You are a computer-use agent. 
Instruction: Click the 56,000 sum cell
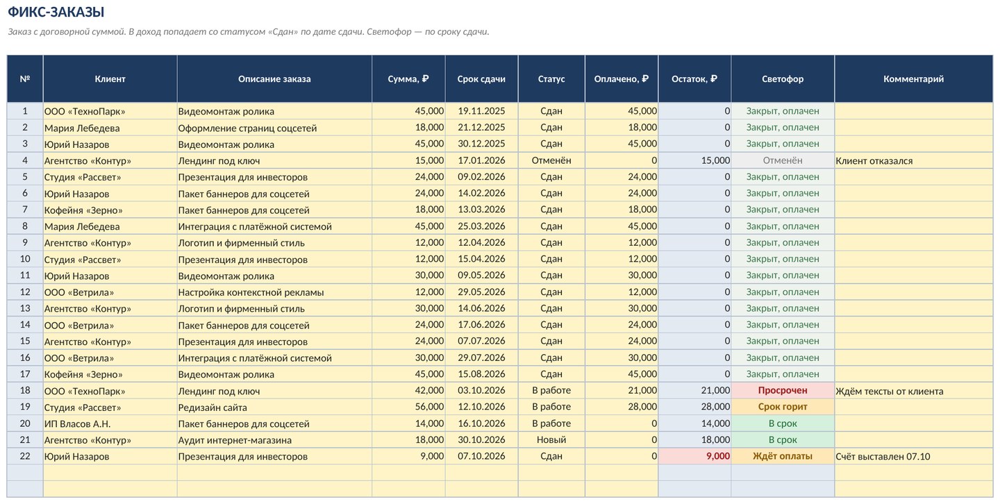coord(408,407)
